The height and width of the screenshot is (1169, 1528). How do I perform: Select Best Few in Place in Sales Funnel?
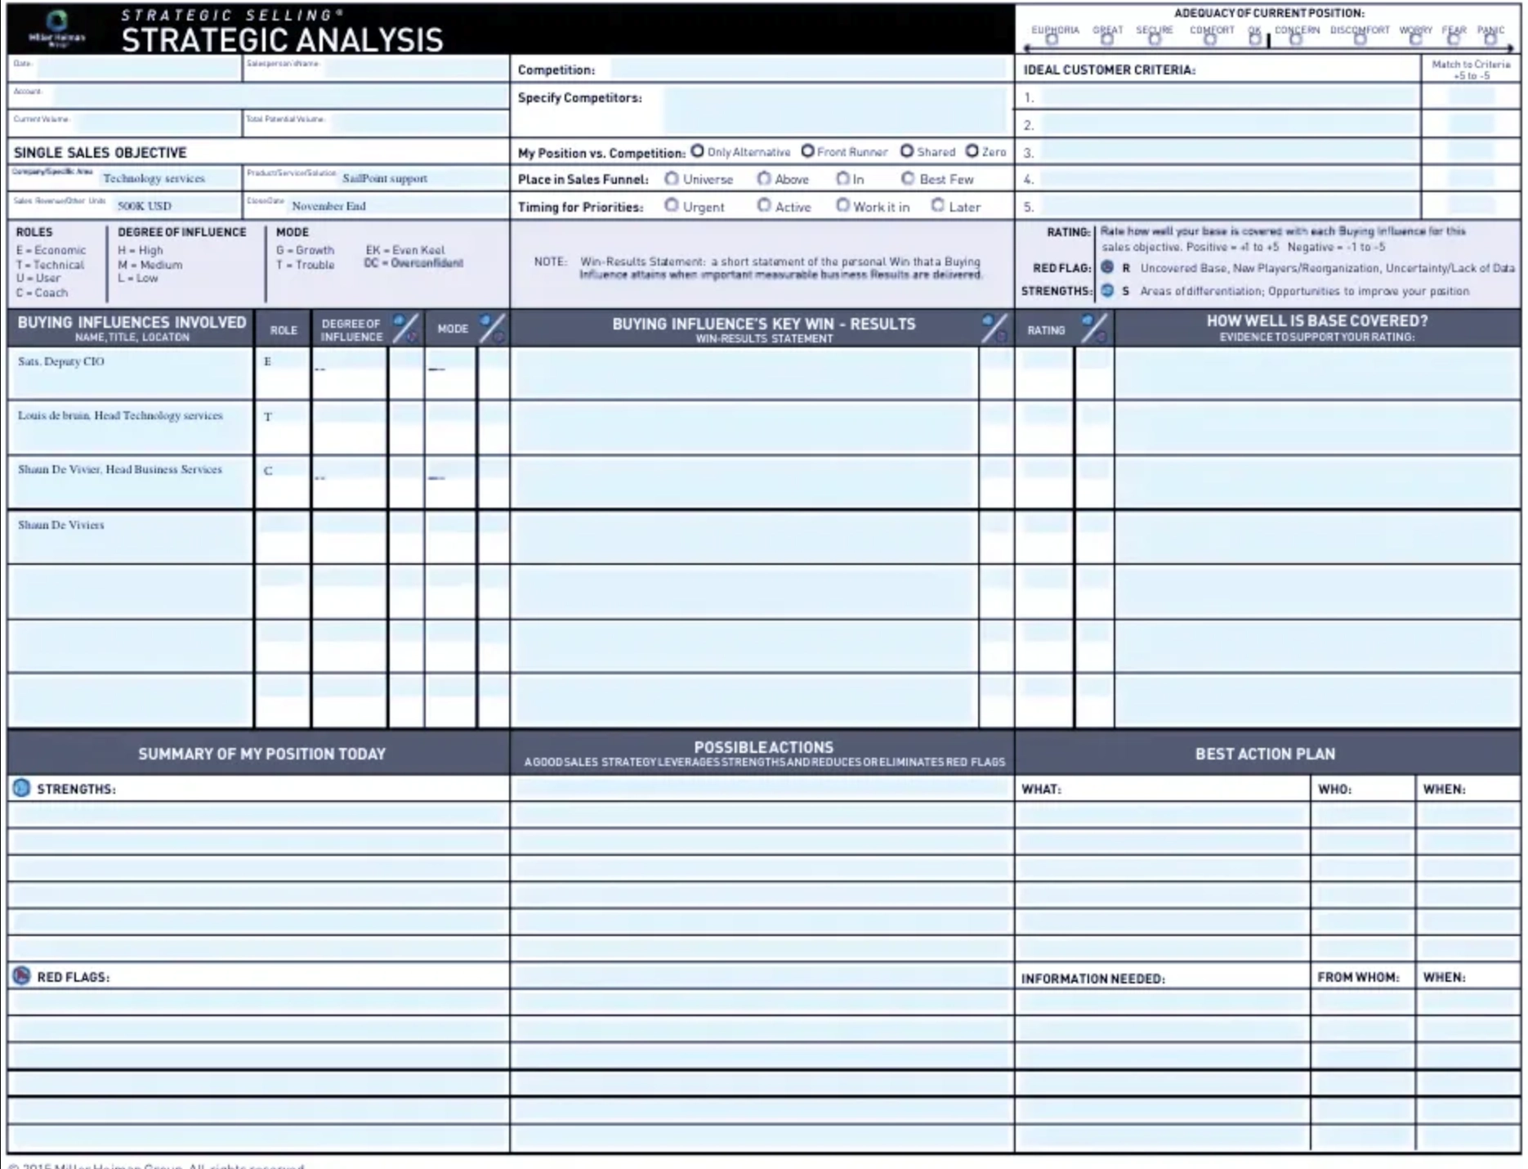(907, 179)
